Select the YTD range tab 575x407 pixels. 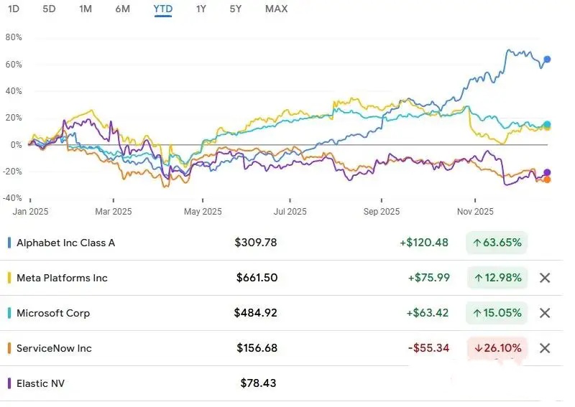[162, 9]
